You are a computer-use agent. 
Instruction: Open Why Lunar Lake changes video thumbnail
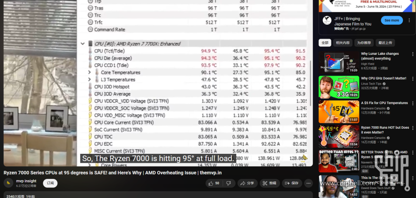339,62
